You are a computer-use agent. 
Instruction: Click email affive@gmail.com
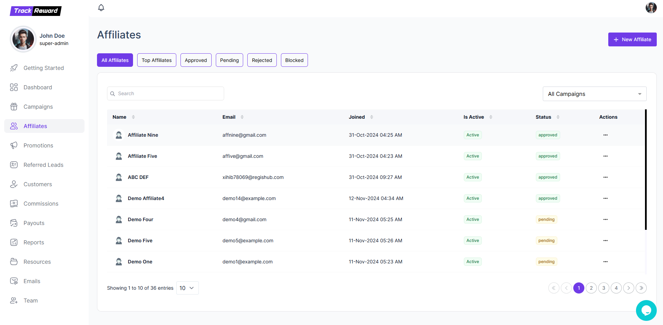pyautogui.click(x=243, y=156)
